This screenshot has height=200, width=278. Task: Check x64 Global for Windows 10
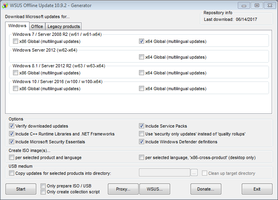click(141, 89)
